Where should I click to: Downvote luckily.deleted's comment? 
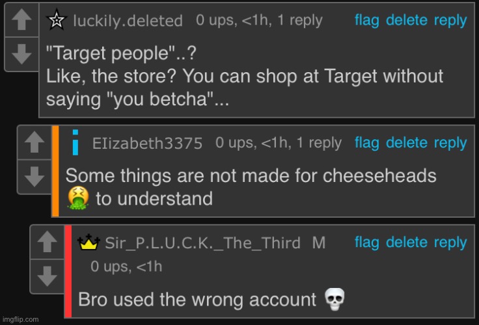coord(21,54)
